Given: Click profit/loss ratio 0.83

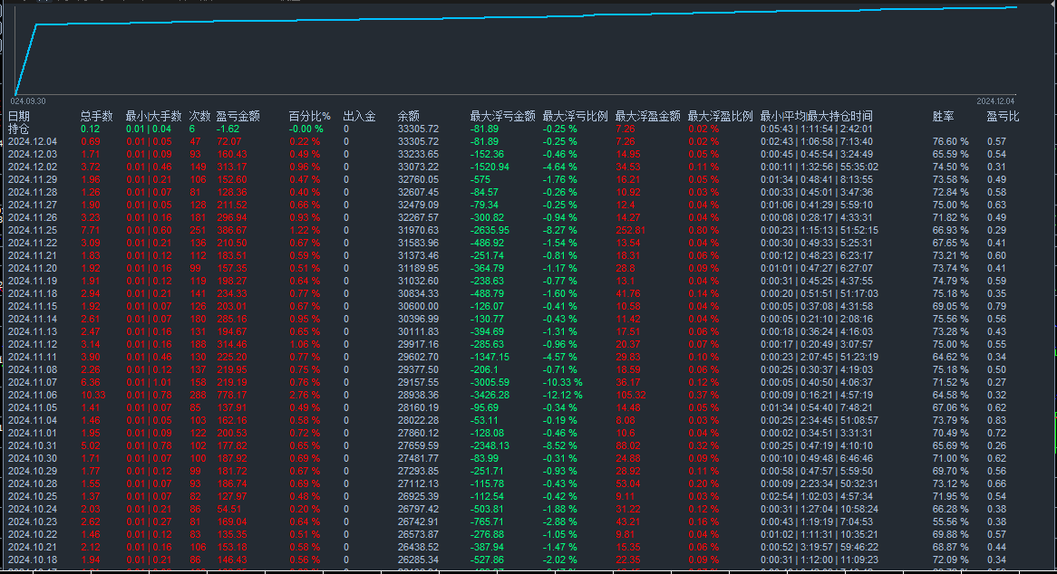Looking at the screenshot, I should 996,421.
